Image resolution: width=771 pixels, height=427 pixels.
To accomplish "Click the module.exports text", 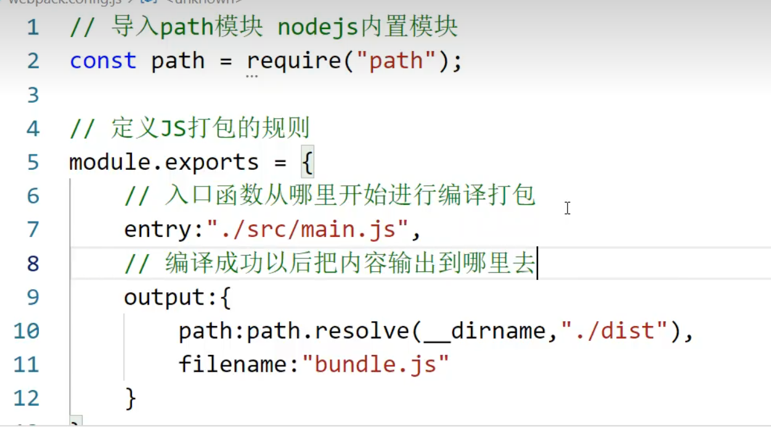I will click(164, 162).
